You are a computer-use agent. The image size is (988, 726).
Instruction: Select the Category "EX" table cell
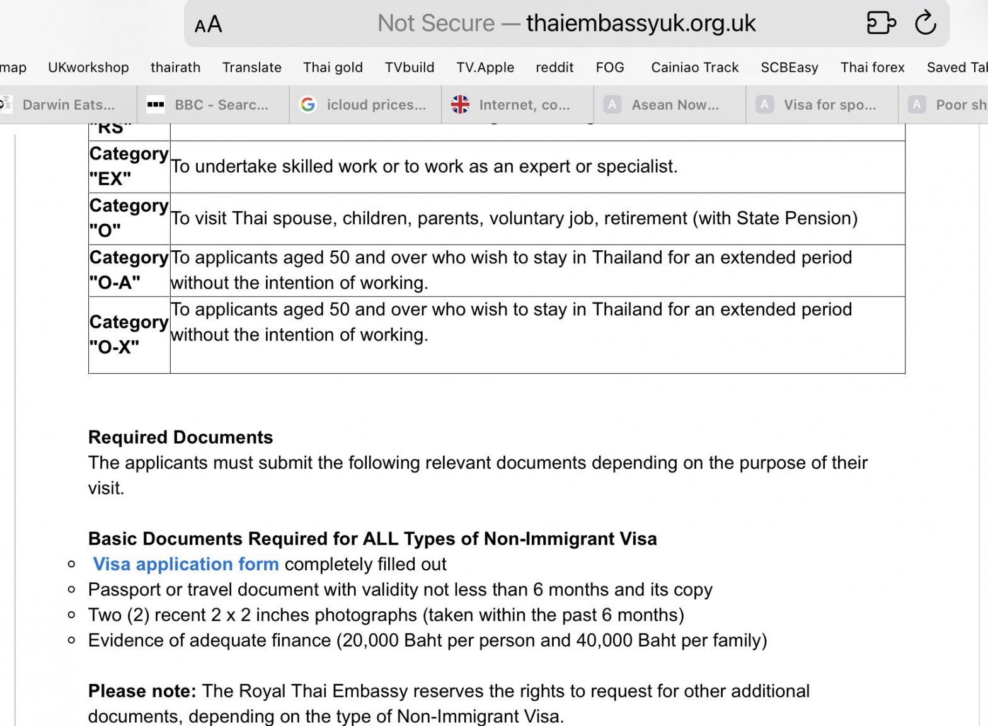129,166
